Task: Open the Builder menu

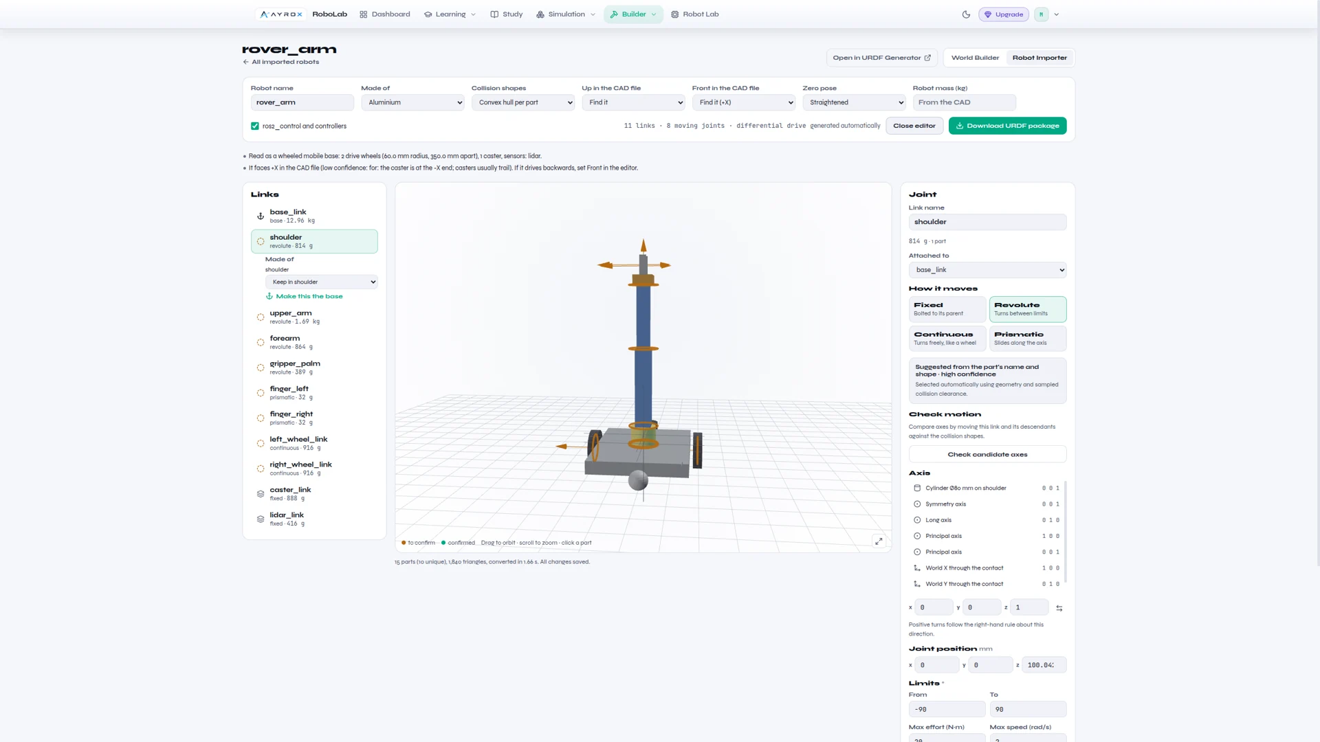Action: [633, 14]
